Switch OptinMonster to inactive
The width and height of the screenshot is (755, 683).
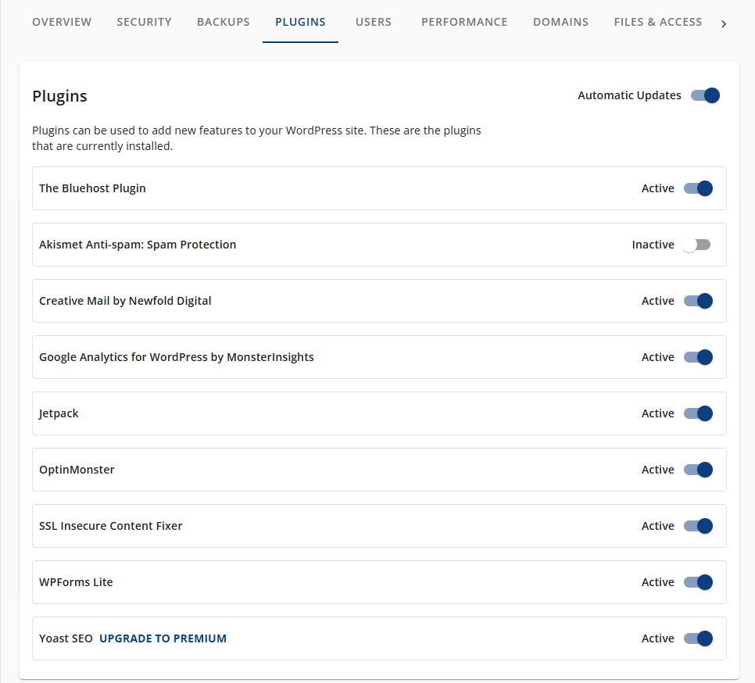(698, 470)
